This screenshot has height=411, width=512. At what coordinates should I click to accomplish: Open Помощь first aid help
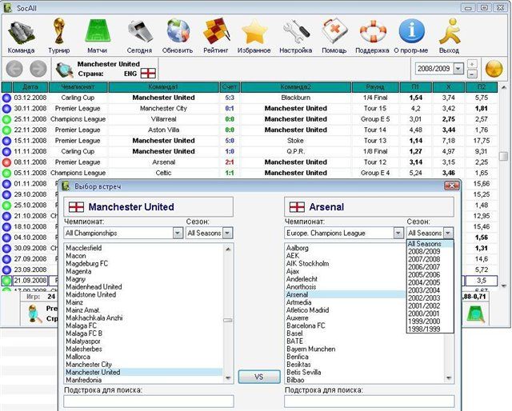pyautogui.click(x=334, y=36)
